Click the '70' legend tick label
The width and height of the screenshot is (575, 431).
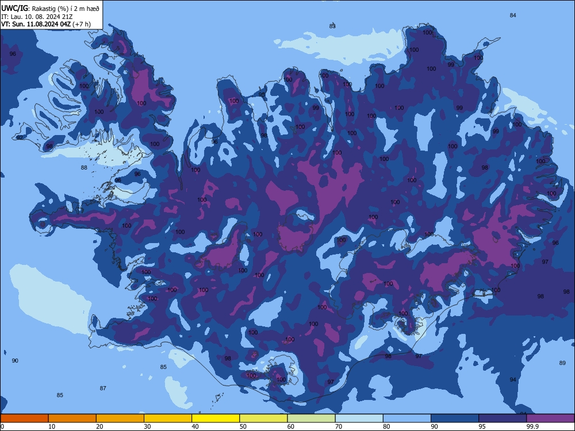[339, 426]
